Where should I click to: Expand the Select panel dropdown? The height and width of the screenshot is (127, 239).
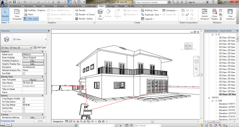pos(5,22)
